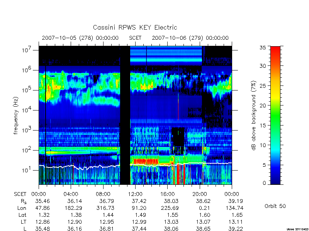This screenshot has width=309, height=231.
Task: Click the 'dB above background (7%)' colorbar label
Action: click(x=254, y=115)
